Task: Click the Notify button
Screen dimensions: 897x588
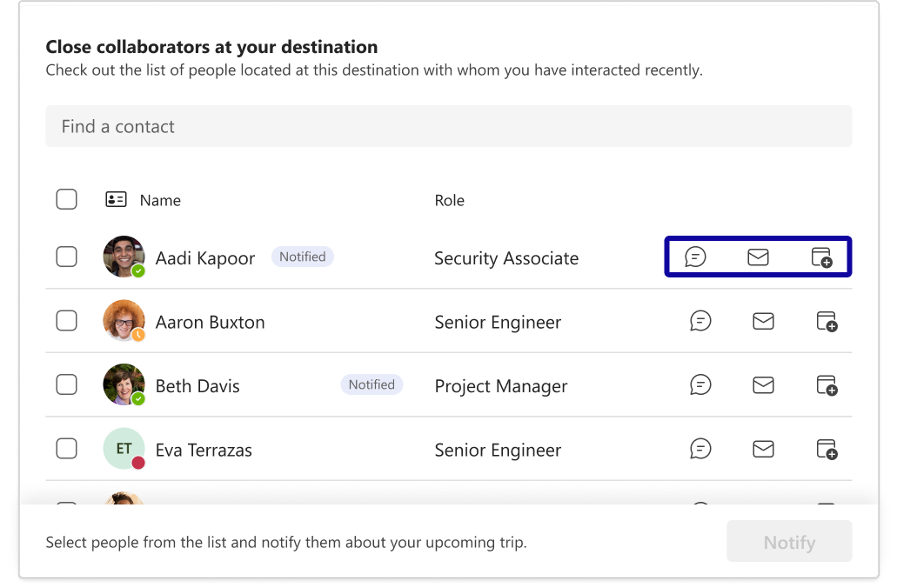Action: [x=789, y=542]
